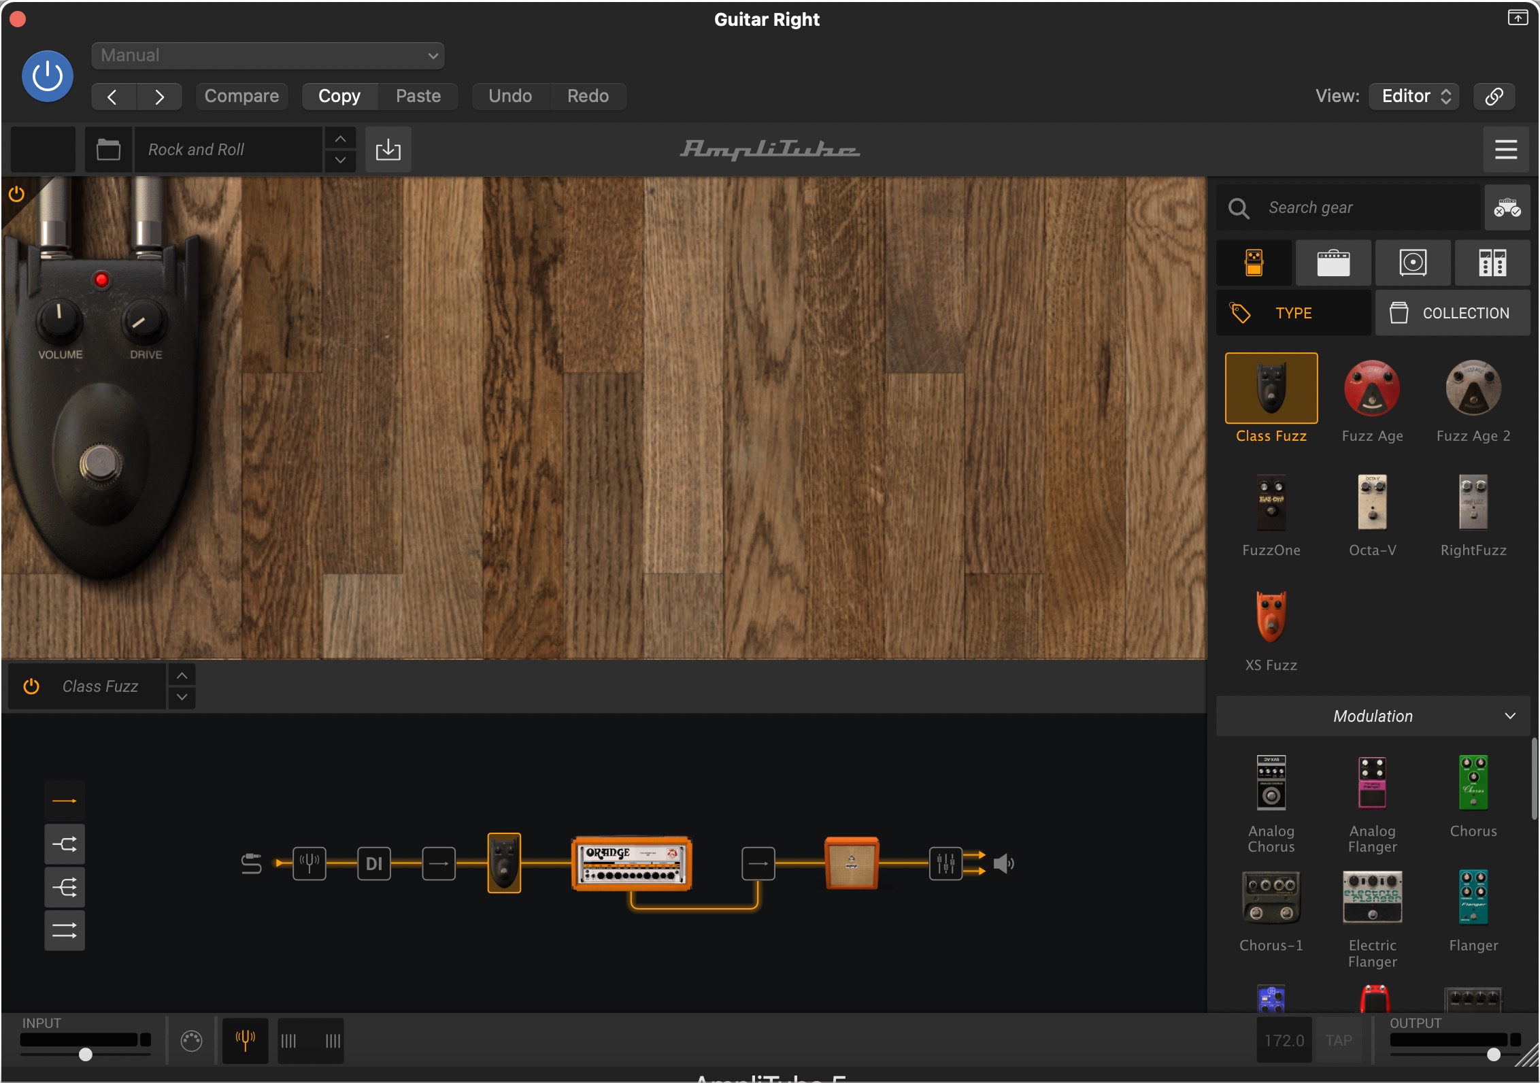The height and width of the screenshot is (1083, 1540).
Task: Select the Orange amp head in chain
Action: [632, 864]
